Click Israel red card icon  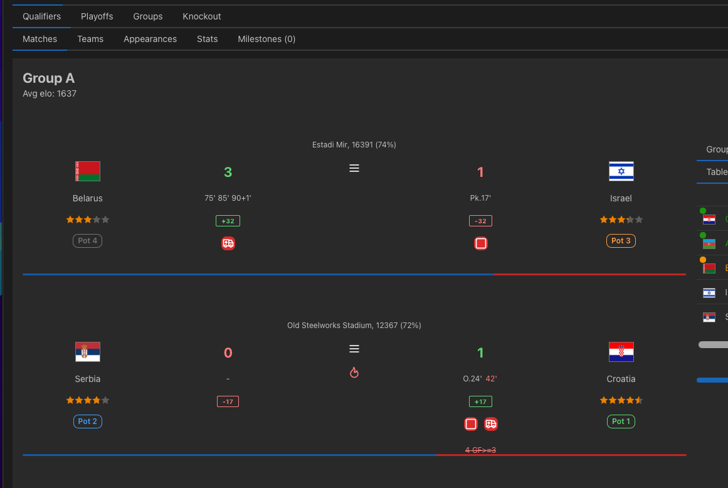click(x=480, y=243)
